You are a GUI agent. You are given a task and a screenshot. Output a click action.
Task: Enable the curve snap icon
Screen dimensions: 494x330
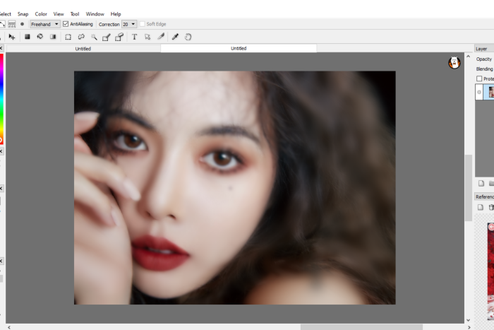click(2, 24)
